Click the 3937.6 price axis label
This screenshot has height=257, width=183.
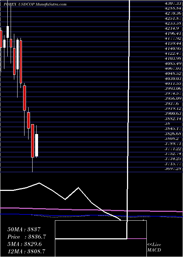(172, 104)
